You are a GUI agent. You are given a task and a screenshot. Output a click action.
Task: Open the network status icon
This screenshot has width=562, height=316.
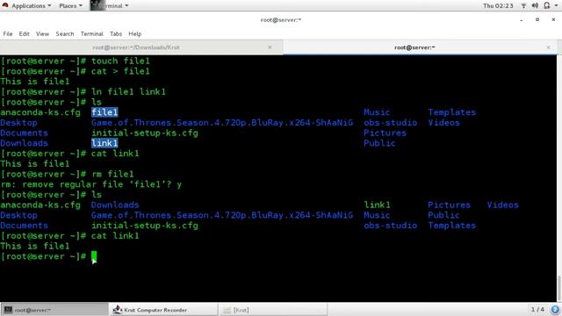coord(523,6)
